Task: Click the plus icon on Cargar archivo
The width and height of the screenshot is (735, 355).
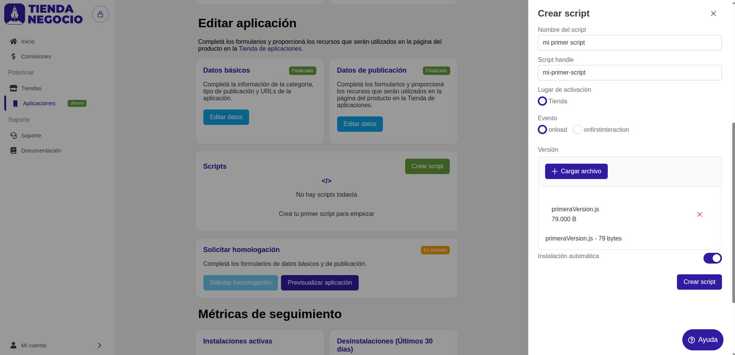Action: (555, 171)
